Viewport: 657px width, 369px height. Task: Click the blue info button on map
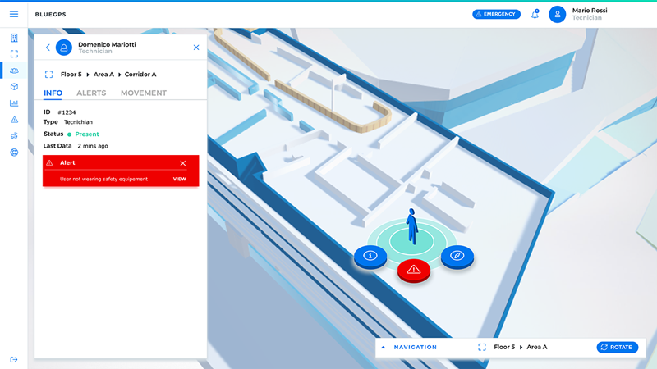click(370, 256)
